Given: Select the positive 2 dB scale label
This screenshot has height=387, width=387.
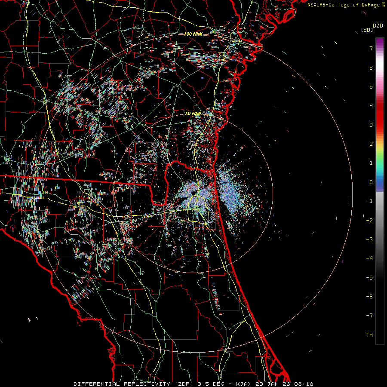Looking at the screenshot, I should click(x=371, y=144).
